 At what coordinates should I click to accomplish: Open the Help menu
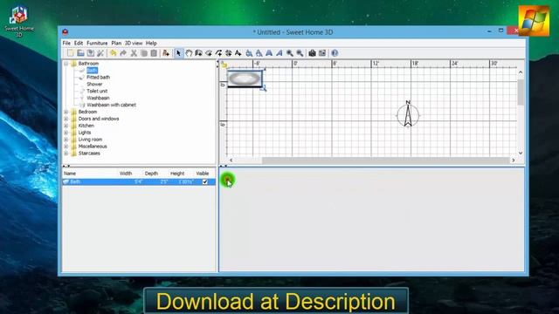[151, 43]
